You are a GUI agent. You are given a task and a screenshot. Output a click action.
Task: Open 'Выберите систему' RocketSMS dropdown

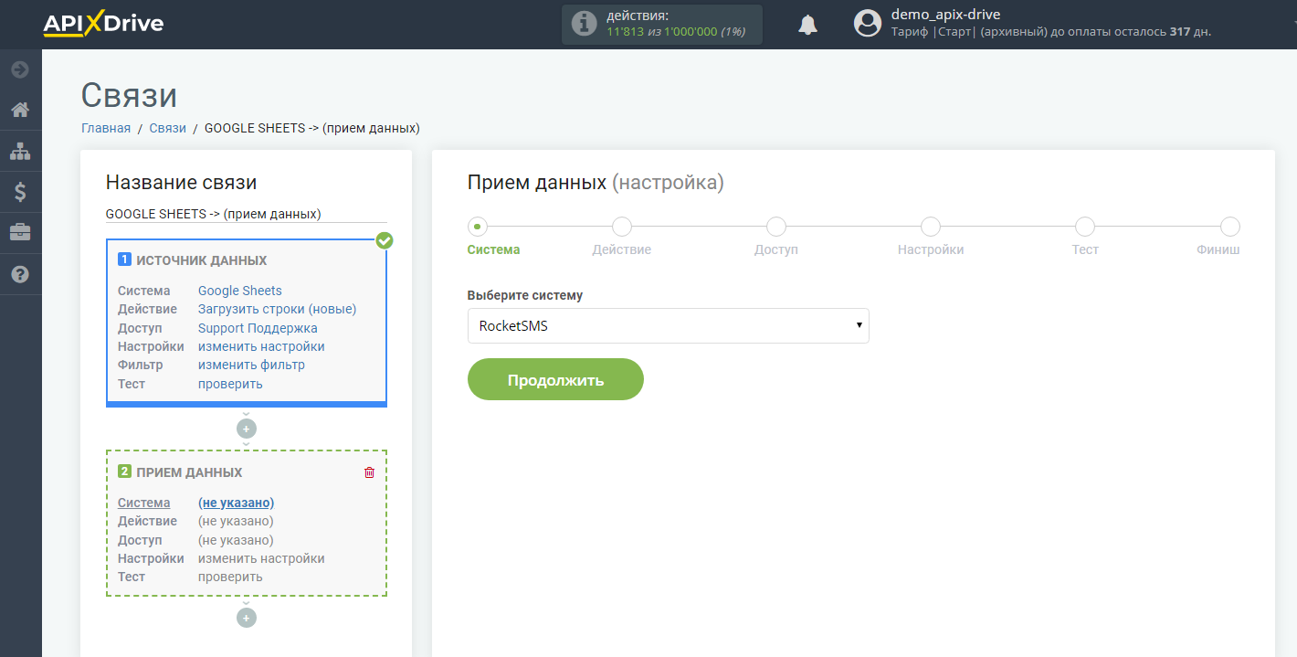tap(668, 325)
